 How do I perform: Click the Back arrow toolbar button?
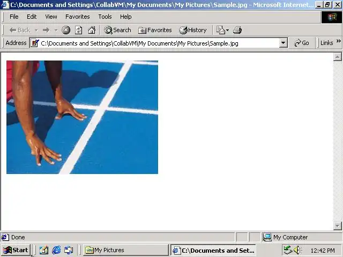pos(20,30)
